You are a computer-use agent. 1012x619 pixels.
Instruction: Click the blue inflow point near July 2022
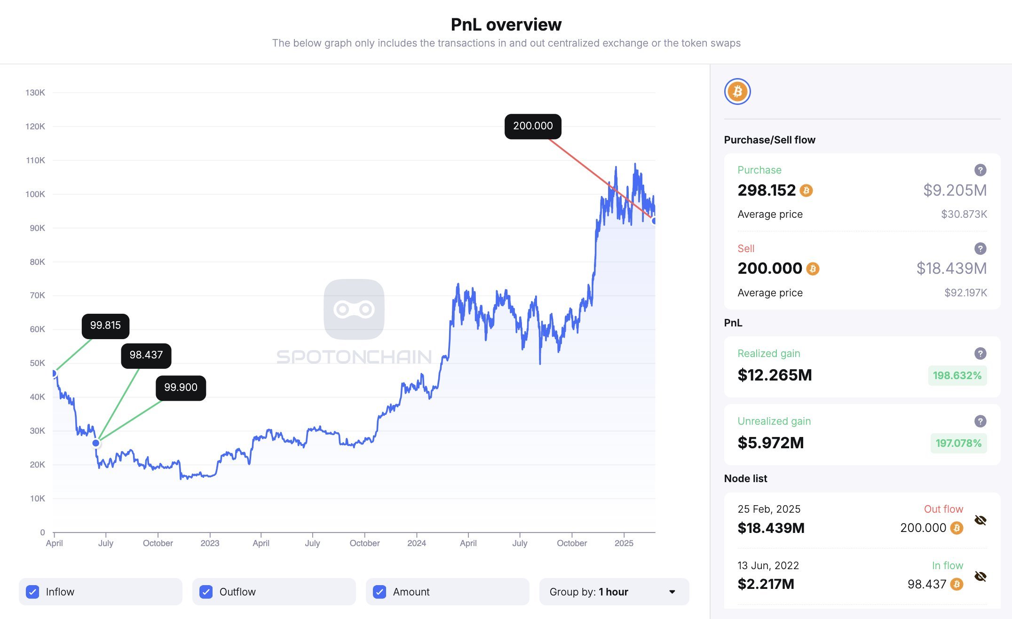[96, 443]
